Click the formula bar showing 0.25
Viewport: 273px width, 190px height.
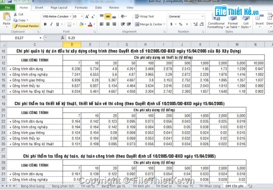tap(169, 38)
